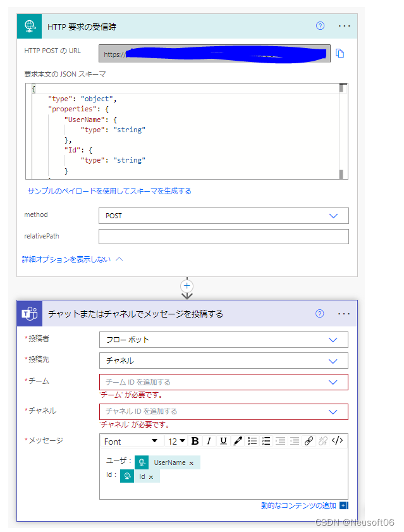Click the "Id" line in the schema
404x532 pixels.
coord(78,150)
